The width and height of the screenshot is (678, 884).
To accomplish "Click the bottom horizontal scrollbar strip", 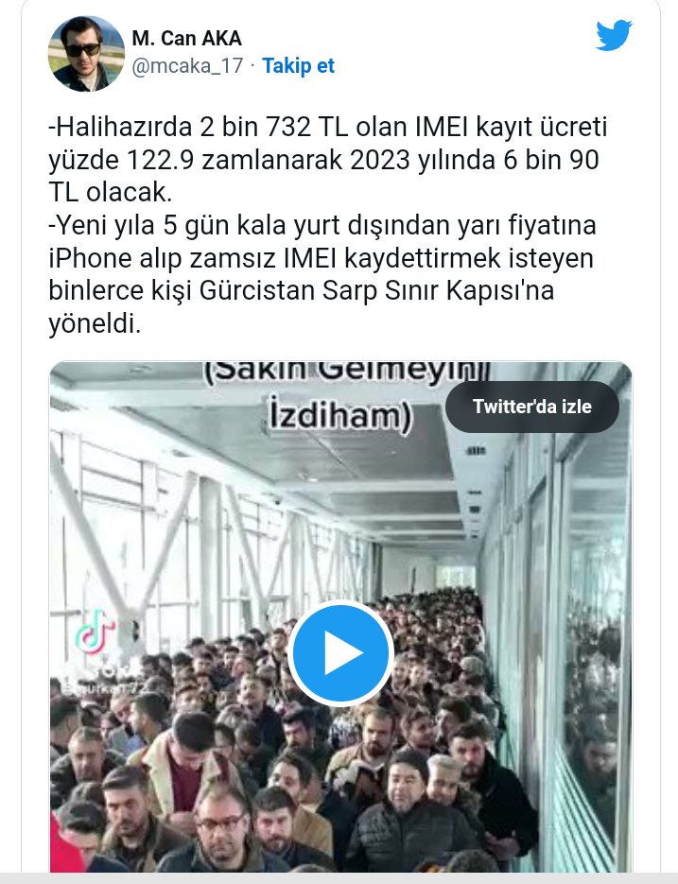I will click(x=339, y=878).
